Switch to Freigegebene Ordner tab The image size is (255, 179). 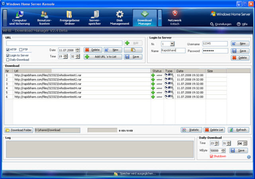tap(69, 18)
